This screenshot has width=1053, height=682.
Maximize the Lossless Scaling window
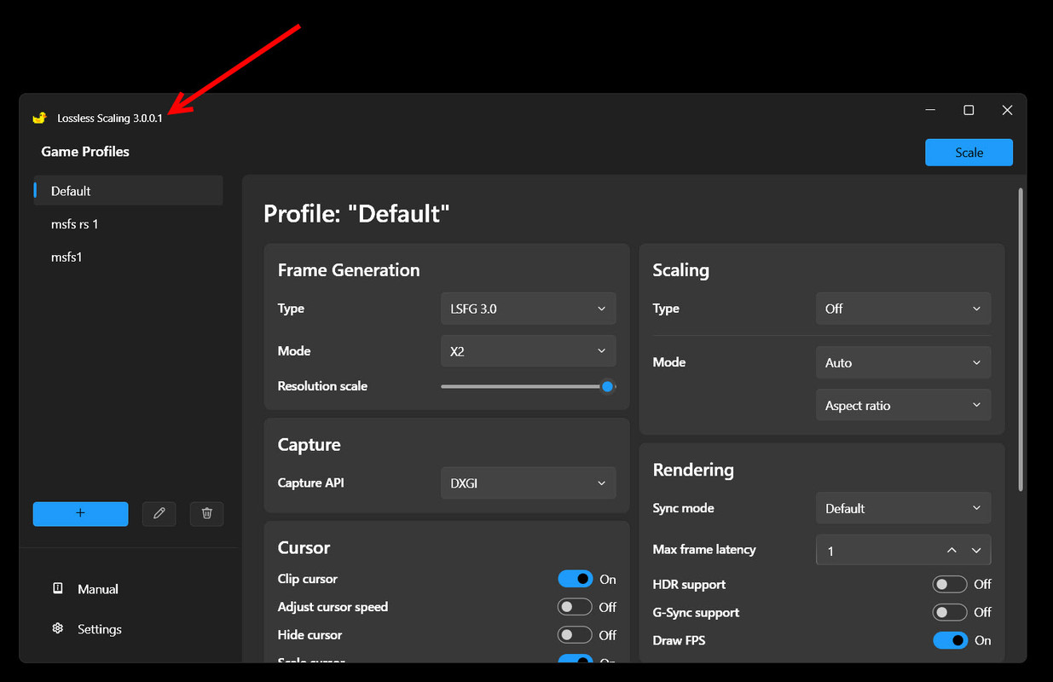point(969,110)
